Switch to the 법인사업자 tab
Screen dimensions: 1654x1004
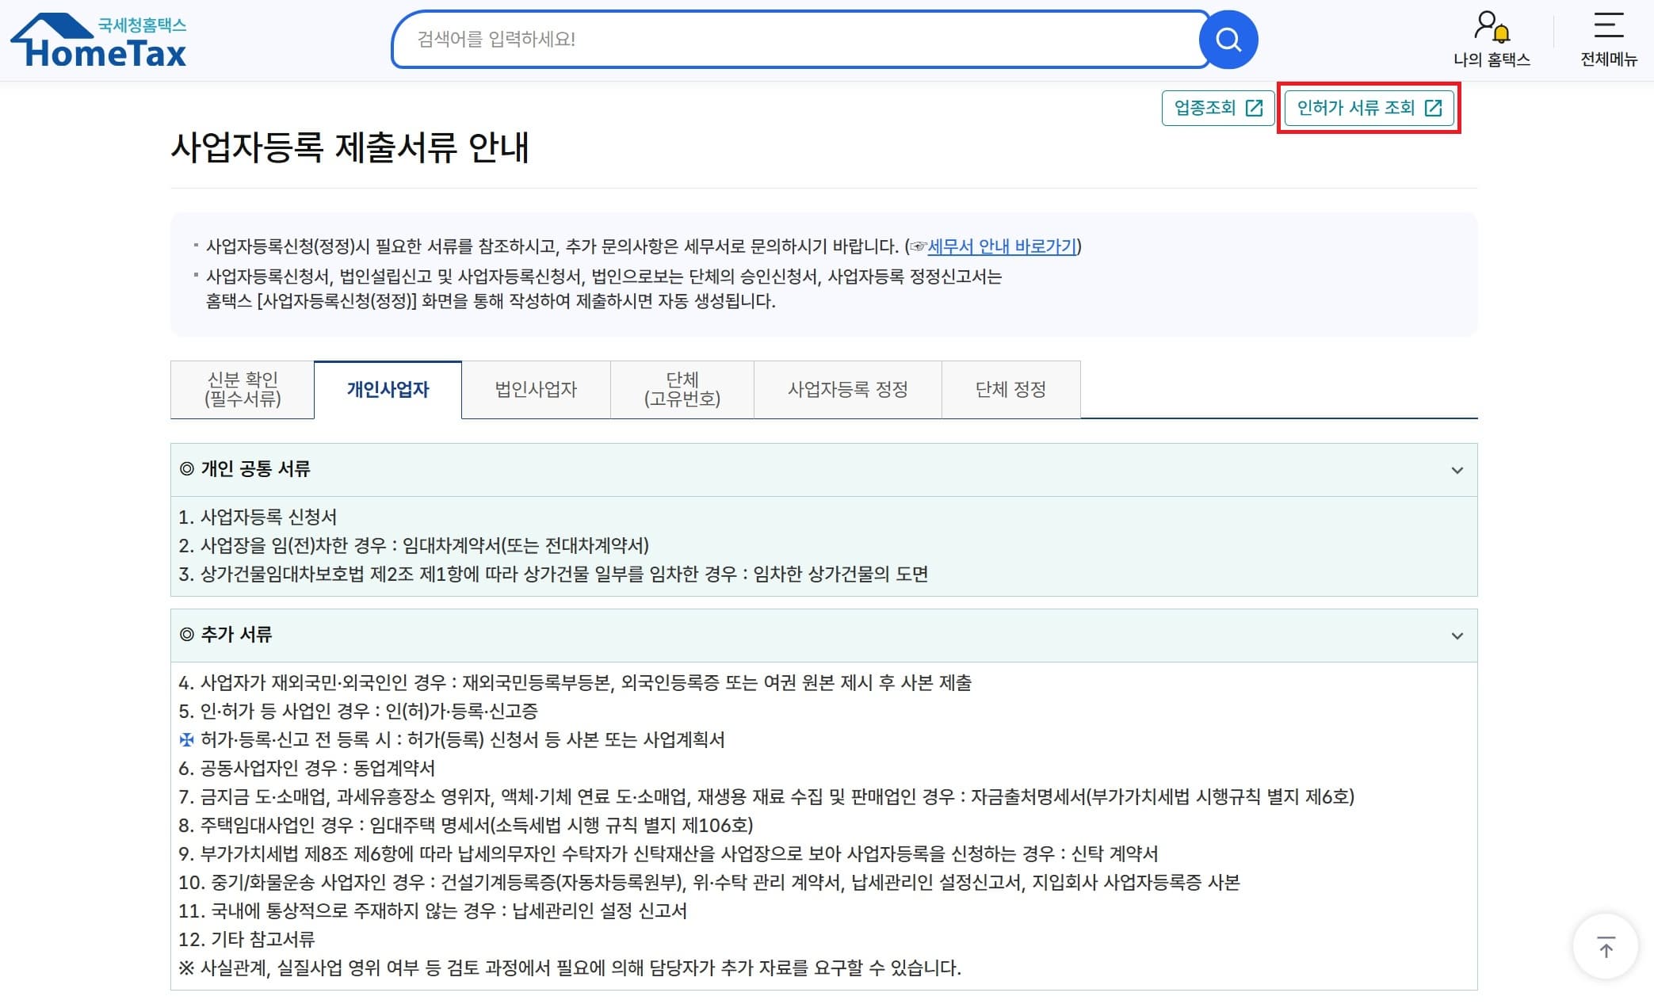coord(536,389)
